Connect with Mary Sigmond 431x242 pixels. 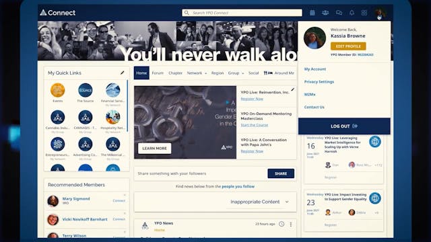(119, 200)
